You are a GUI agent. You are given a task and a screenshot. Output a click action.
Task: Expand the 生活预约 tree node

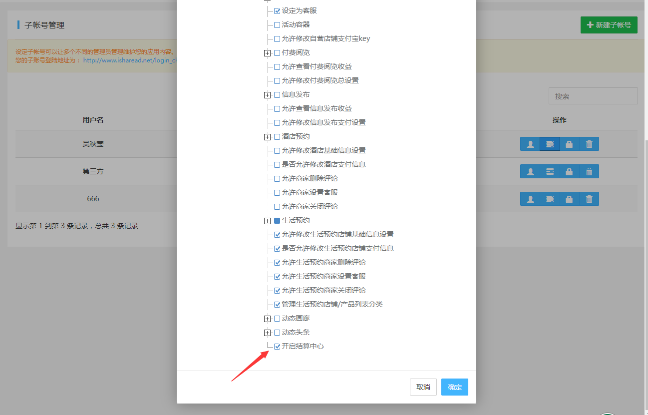pos(268,221)
